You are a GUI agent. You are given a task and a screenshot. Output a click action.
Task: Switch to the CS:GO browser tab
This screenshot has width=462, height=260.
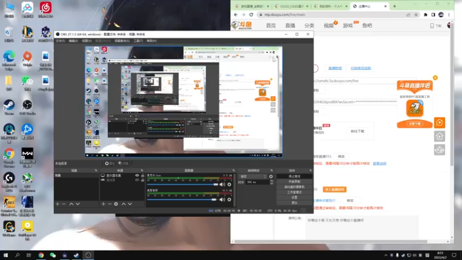290,6
